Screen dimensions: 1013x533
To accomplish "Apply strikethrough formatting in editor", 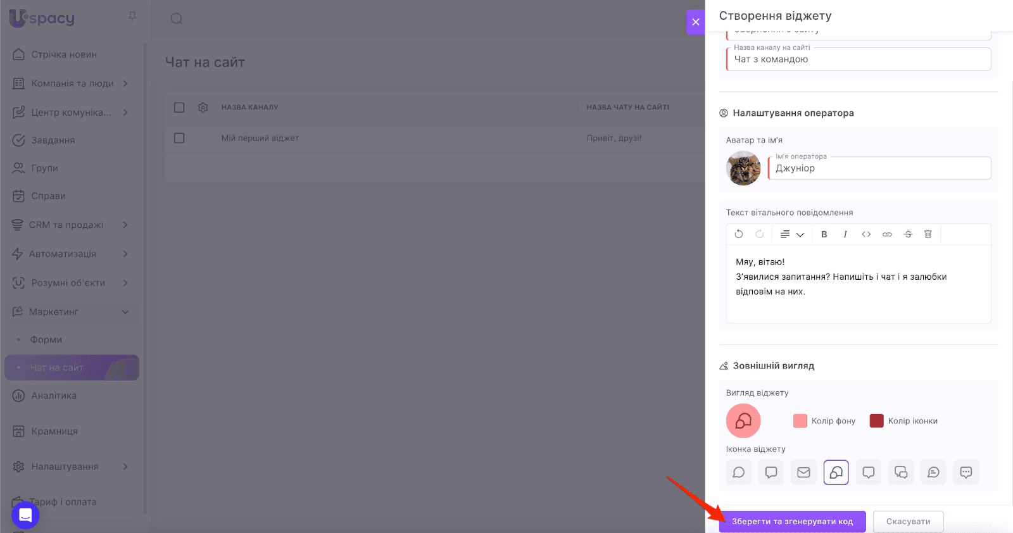I will (908, 234).
